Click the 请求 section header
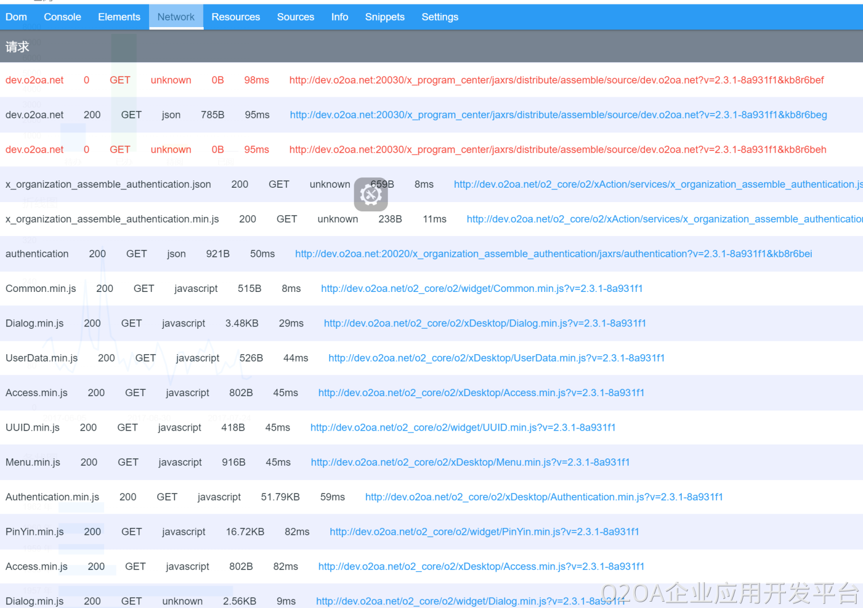This screenshot has width=863, height=608. (x=17, y=47)
